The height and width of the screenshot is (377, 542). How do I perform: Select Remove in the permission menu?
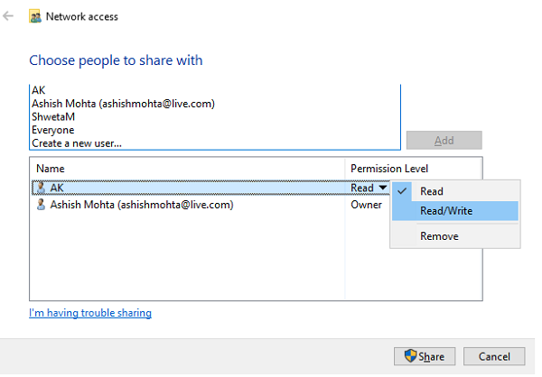(x=439, y=236)
